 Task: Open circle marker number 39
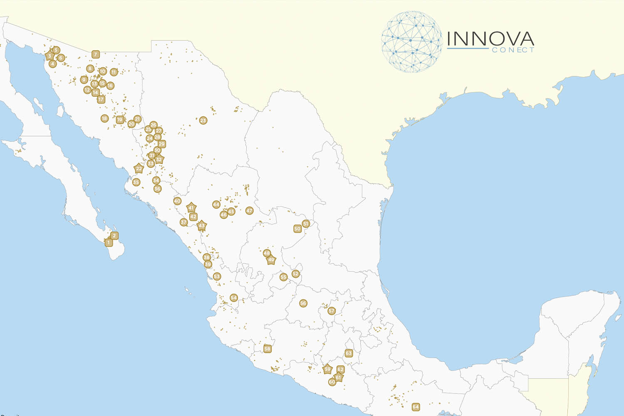pyautogui.click(x=208, y=264)
